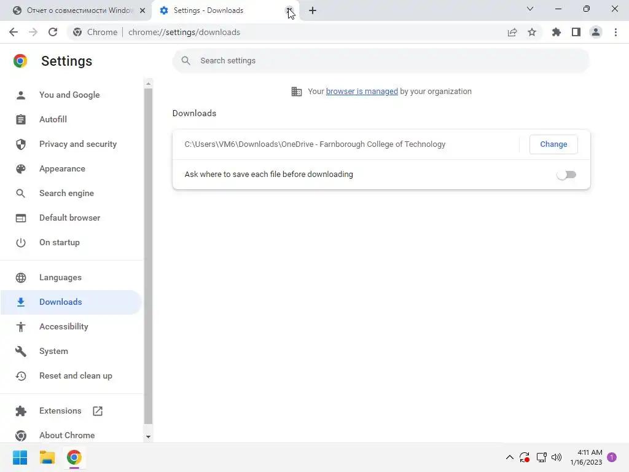The height and width of the screenshot is (472, 629).
Task: Open Appearance settings
Action: tap(71, 168)
